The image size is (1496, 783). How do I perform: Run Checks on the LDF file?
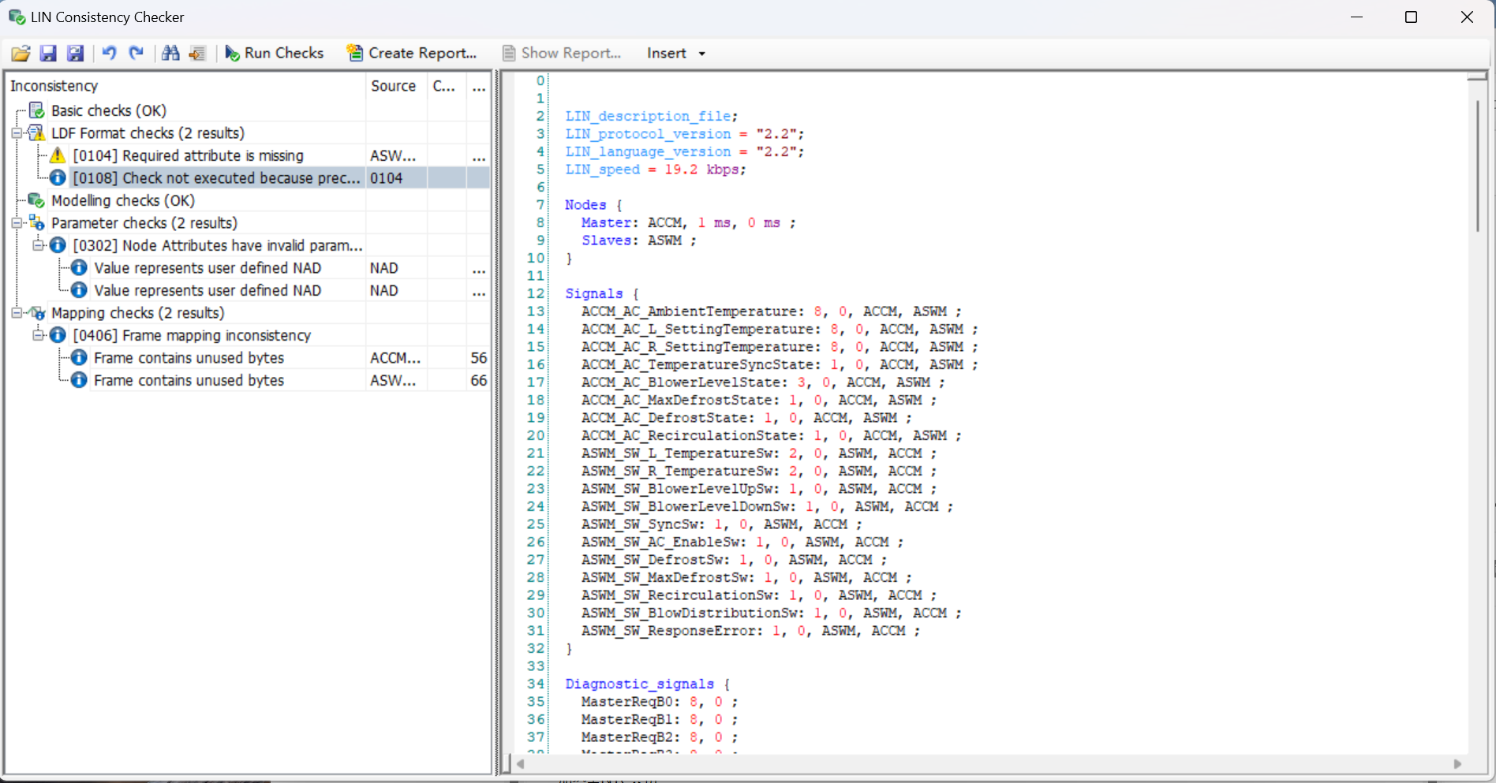274,53
